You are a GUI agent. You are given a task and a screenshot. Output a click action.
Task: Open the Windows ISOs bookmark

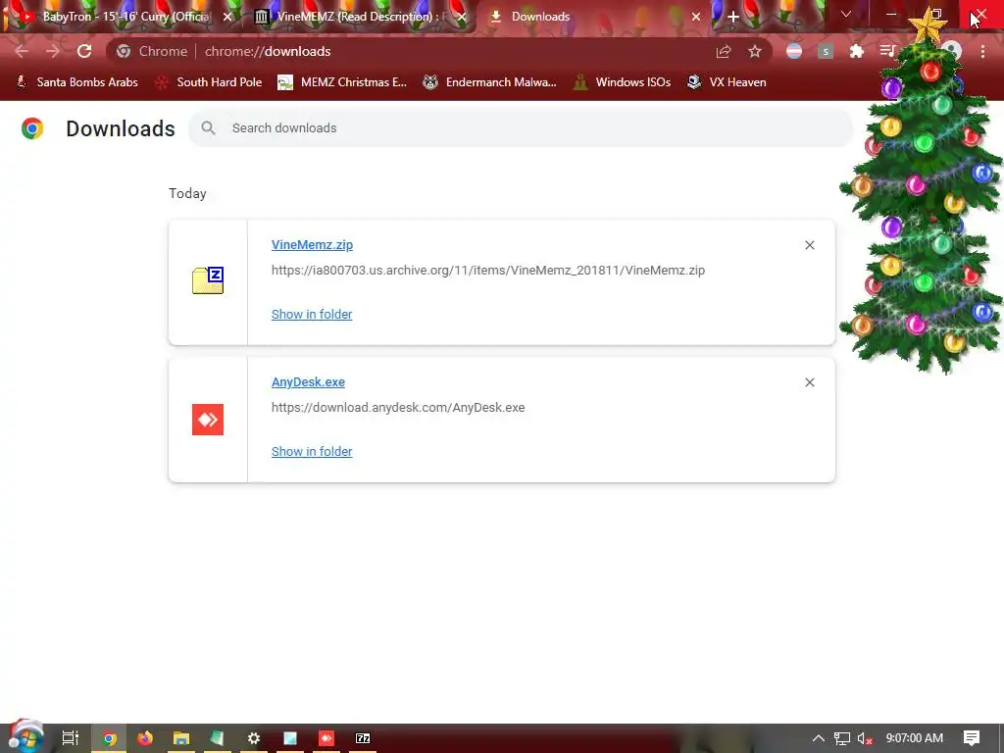point(622,82)
